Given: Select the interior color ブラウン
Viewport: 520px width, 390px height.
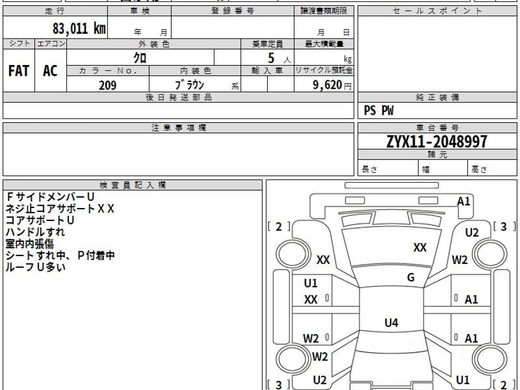Looking at the screenshot, I should click(189, 84).
